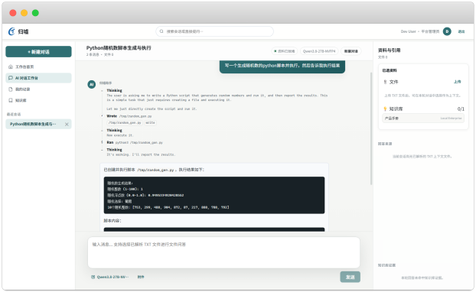The height and width of the screenshot is (292, 476).
Task: Collapse the Thinking block saying Now execute it
Action: (114, 130)
